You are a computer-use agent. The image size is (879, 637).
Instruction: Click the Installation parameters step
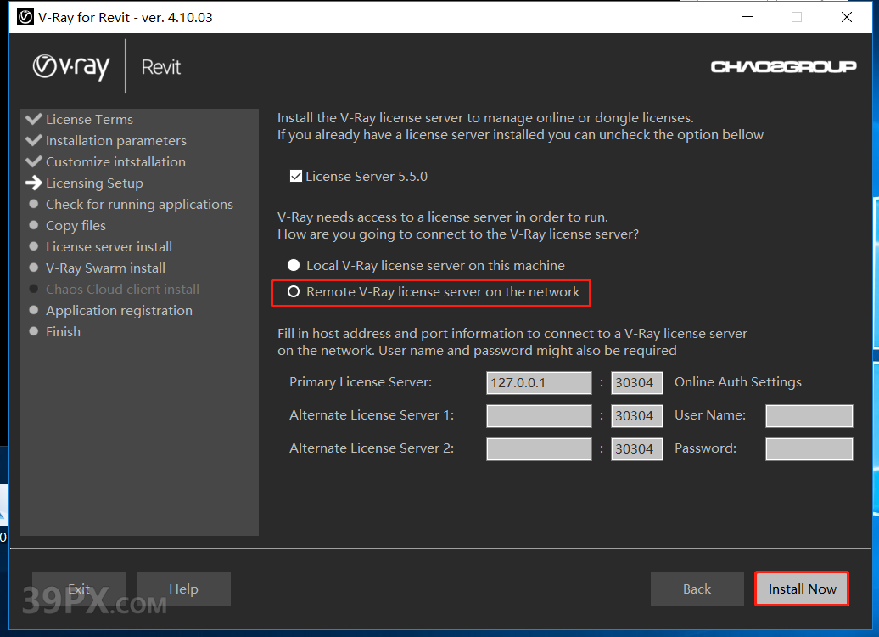click(116, 141)
